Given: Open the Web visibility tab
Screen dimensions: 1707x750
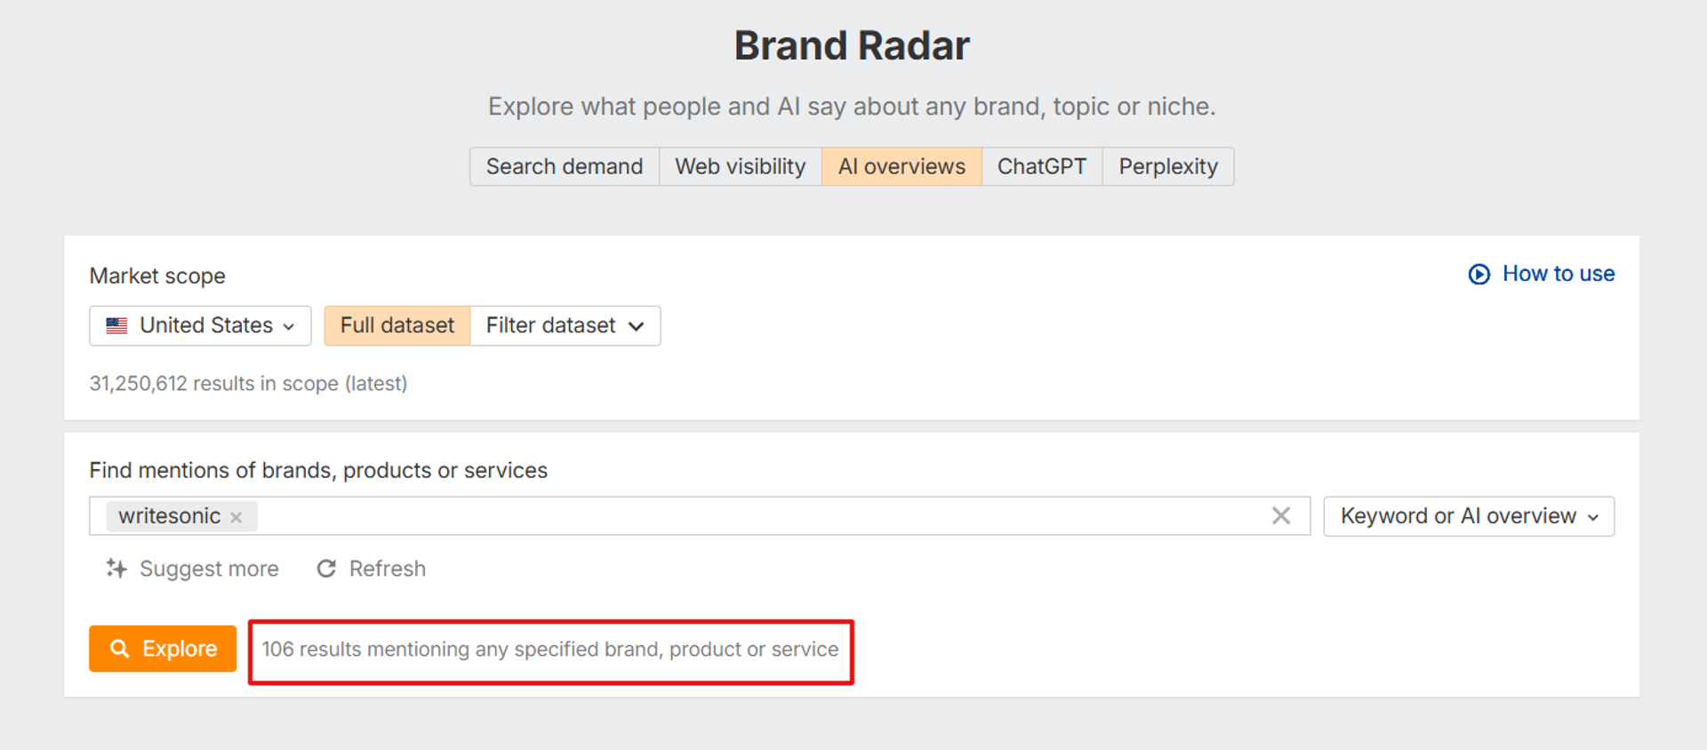Looking at the screenshot, I should (x=741, y=166).
